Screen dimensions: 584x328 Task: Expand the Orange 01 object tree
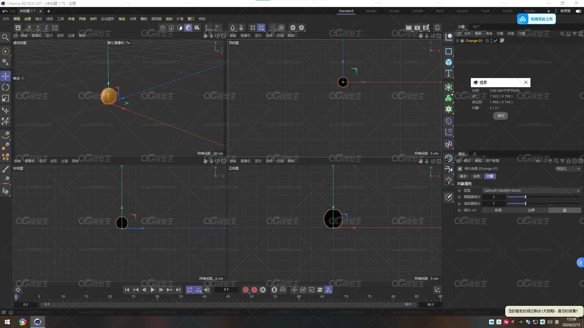pyautogui.click(x=457, y=41)
